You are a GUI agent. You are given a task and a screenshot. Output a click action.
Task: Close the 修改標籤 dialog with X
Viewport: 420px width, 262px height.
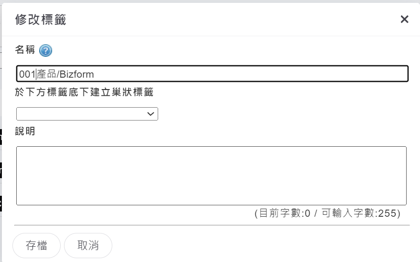(x=404, y=19)
